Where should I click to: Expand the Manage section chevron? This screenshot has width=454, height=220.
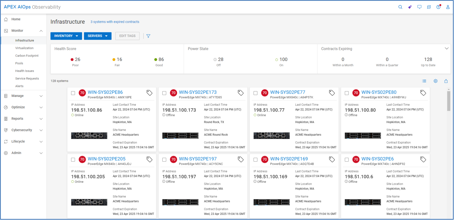41,96
